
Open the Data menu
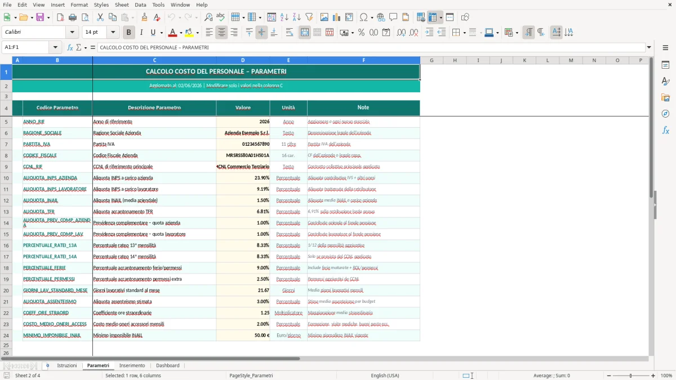(x=140, y=5)
